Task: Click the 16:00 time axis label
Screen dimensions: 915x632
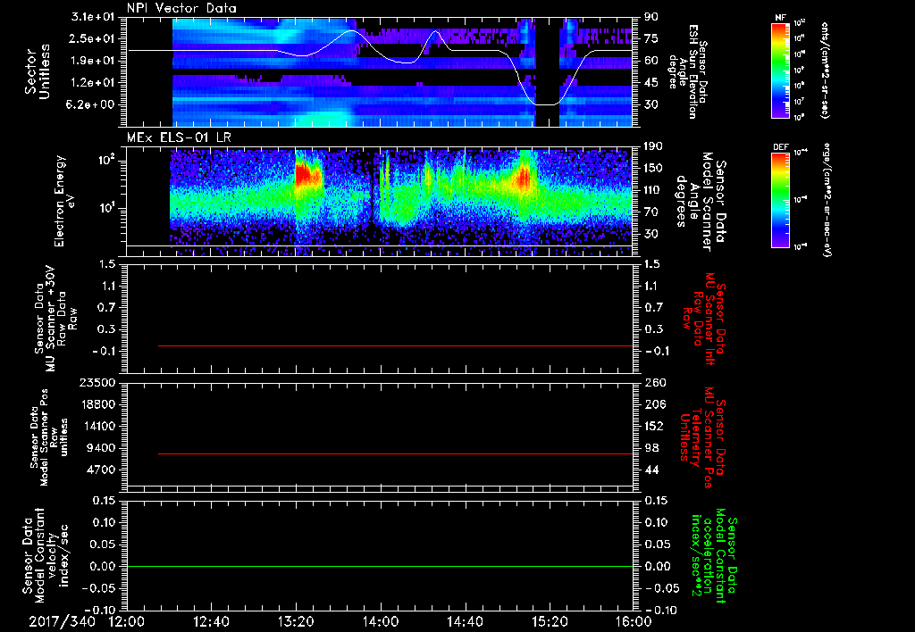Action: pyautogui.click(x=634, y=621)
